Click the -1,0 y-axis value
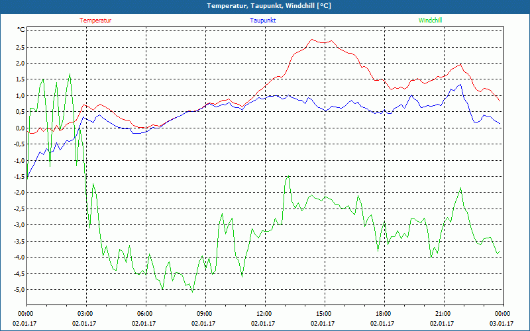Viewport: 530px width, 331px height. pyautogui.click(x=19, y=160)
